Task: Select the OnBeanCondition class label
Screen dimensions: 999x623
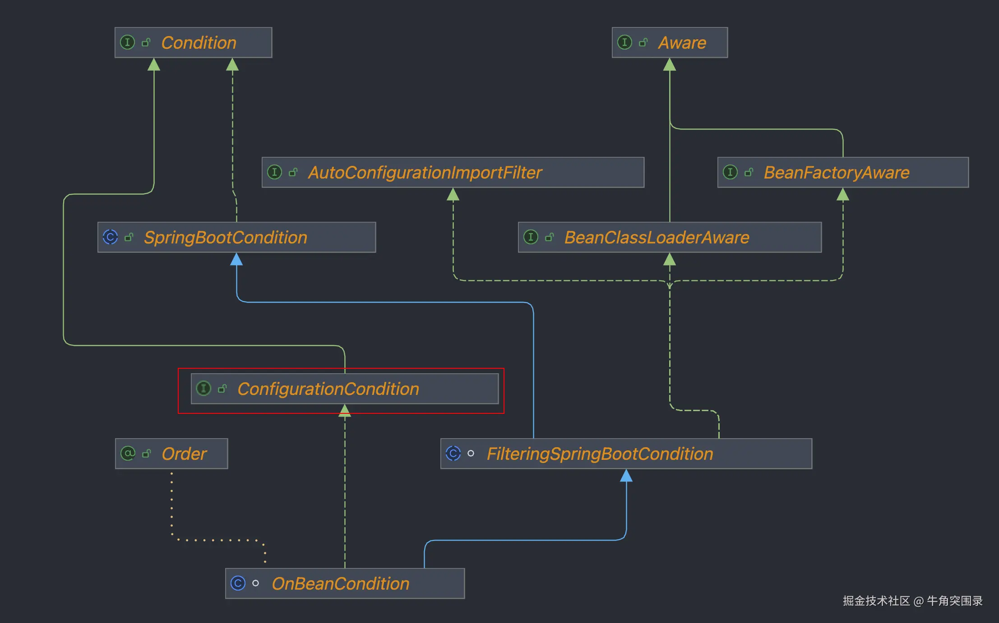Action: coord(340,584)
